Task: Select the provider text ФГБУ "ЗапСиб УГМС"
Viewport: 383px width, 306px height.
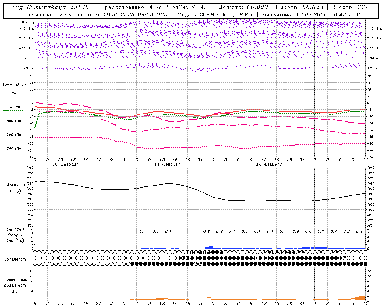Action: [179, 7]
